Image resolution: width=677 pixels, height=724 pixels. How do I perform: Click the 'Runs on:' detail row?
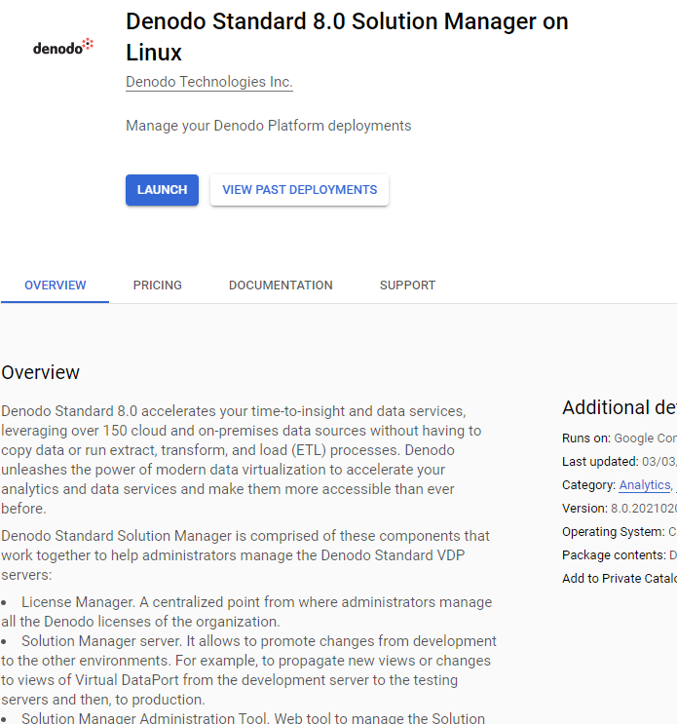620,438
